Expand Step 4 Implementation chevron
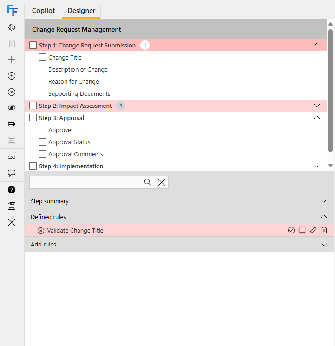This screenshot has height=346, width=335. (x=317, y=166)
